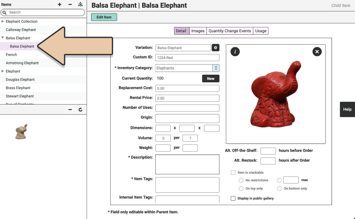
Task: Click the search magnifier icon
Action: (x=4, y=12)
